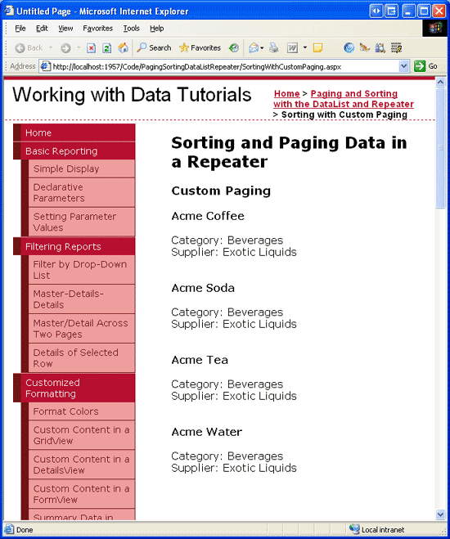Open Master/Detail Across Two Pages item

pos(82,329)
